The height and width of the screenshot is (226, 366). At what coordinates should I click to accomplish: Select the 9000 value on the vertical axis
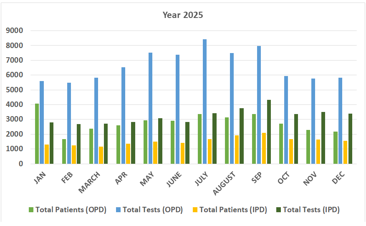[15, 30]
